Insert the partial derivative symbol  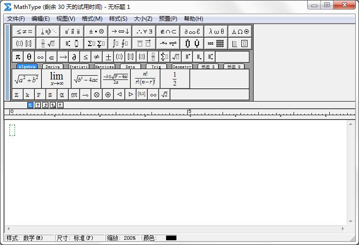[x=74, y=57]
